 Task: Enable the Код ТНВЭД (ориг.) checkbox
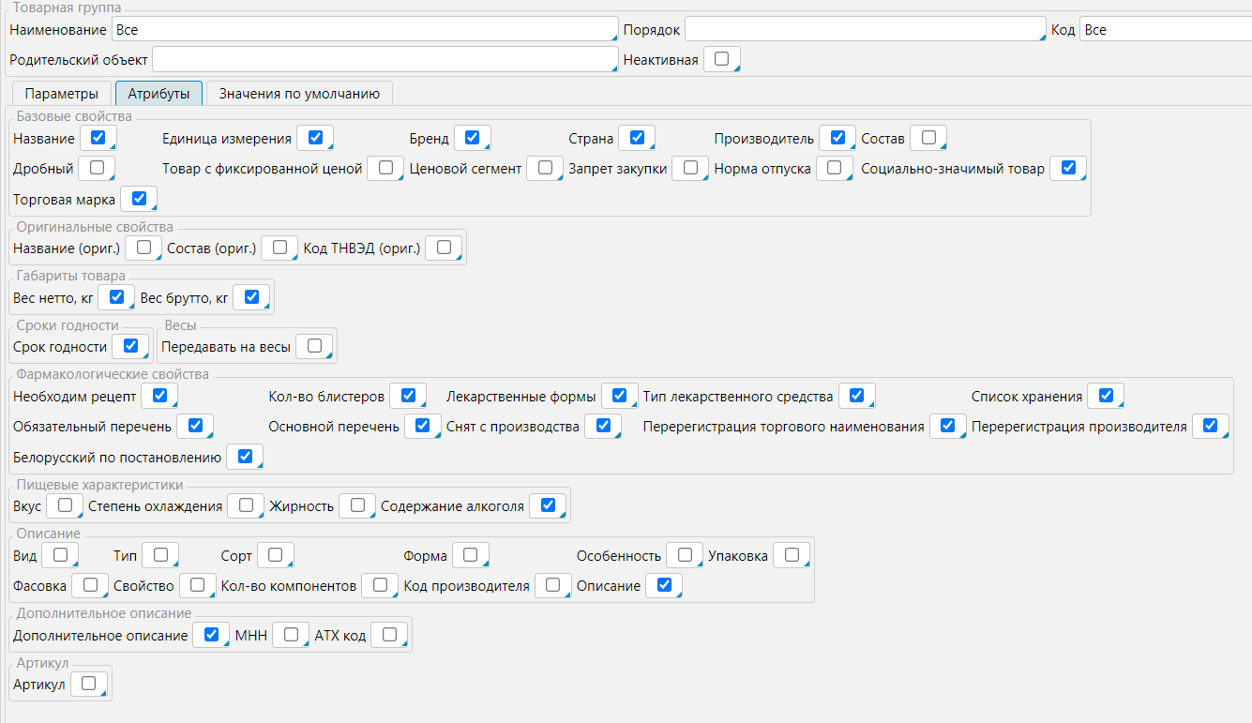[444, 248]
